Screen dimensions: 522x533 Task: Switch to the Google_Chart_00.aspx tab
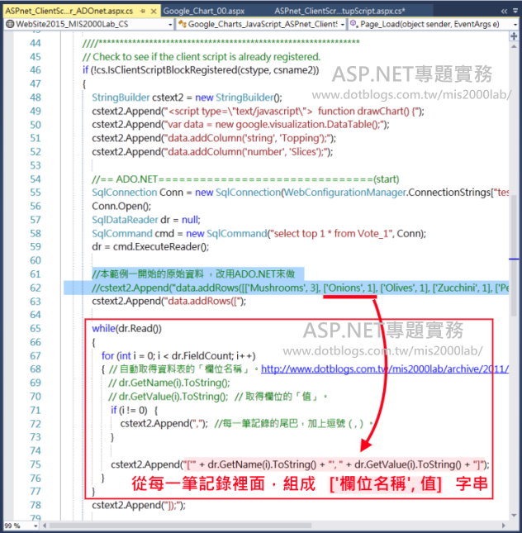point(204,11)
